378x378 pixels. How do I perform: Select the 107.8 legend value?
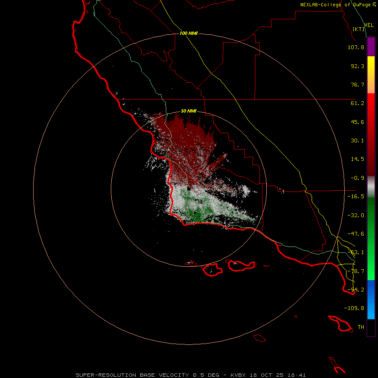[356, 47]
